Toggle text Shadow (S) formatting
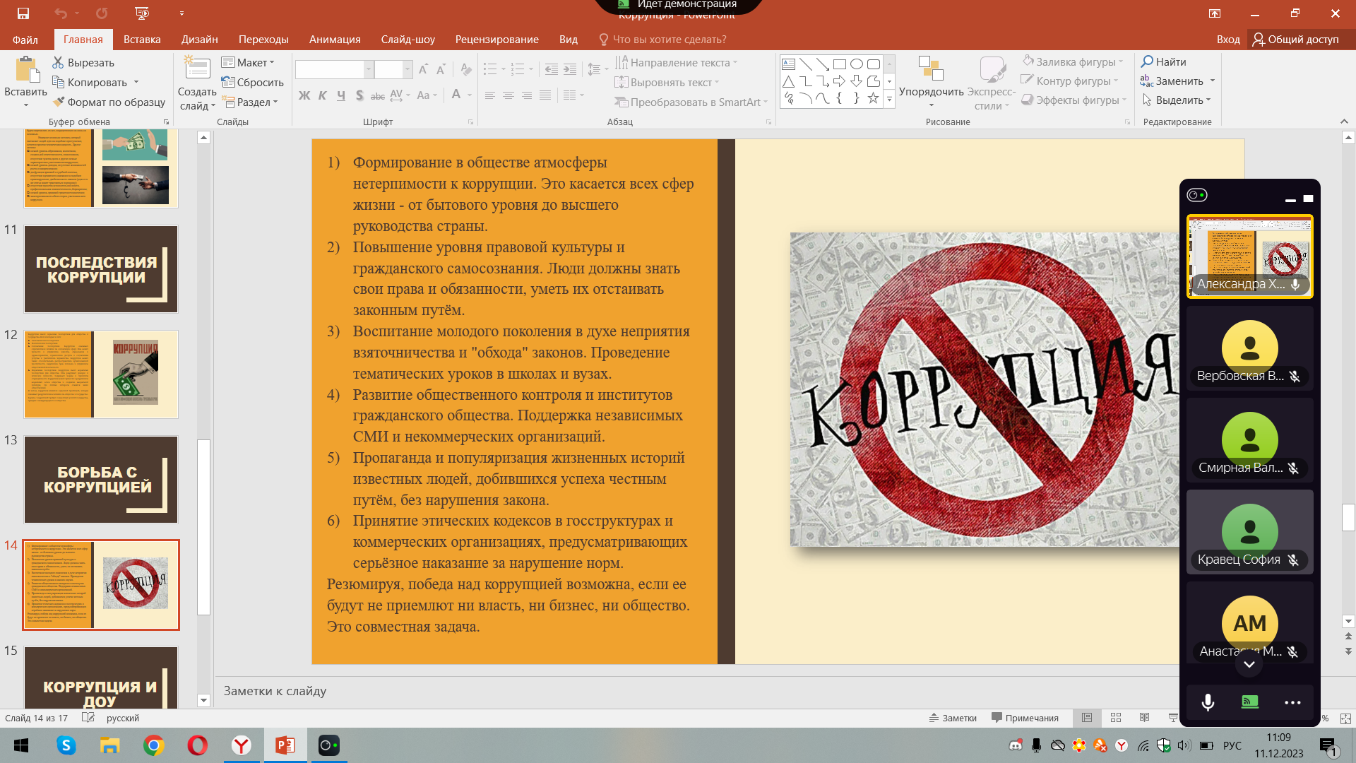 tap(359, 95)
